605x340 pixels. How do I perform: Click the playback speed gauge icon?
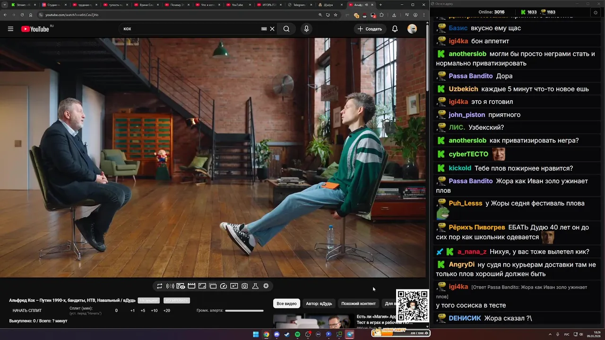[x=224, y=286]
